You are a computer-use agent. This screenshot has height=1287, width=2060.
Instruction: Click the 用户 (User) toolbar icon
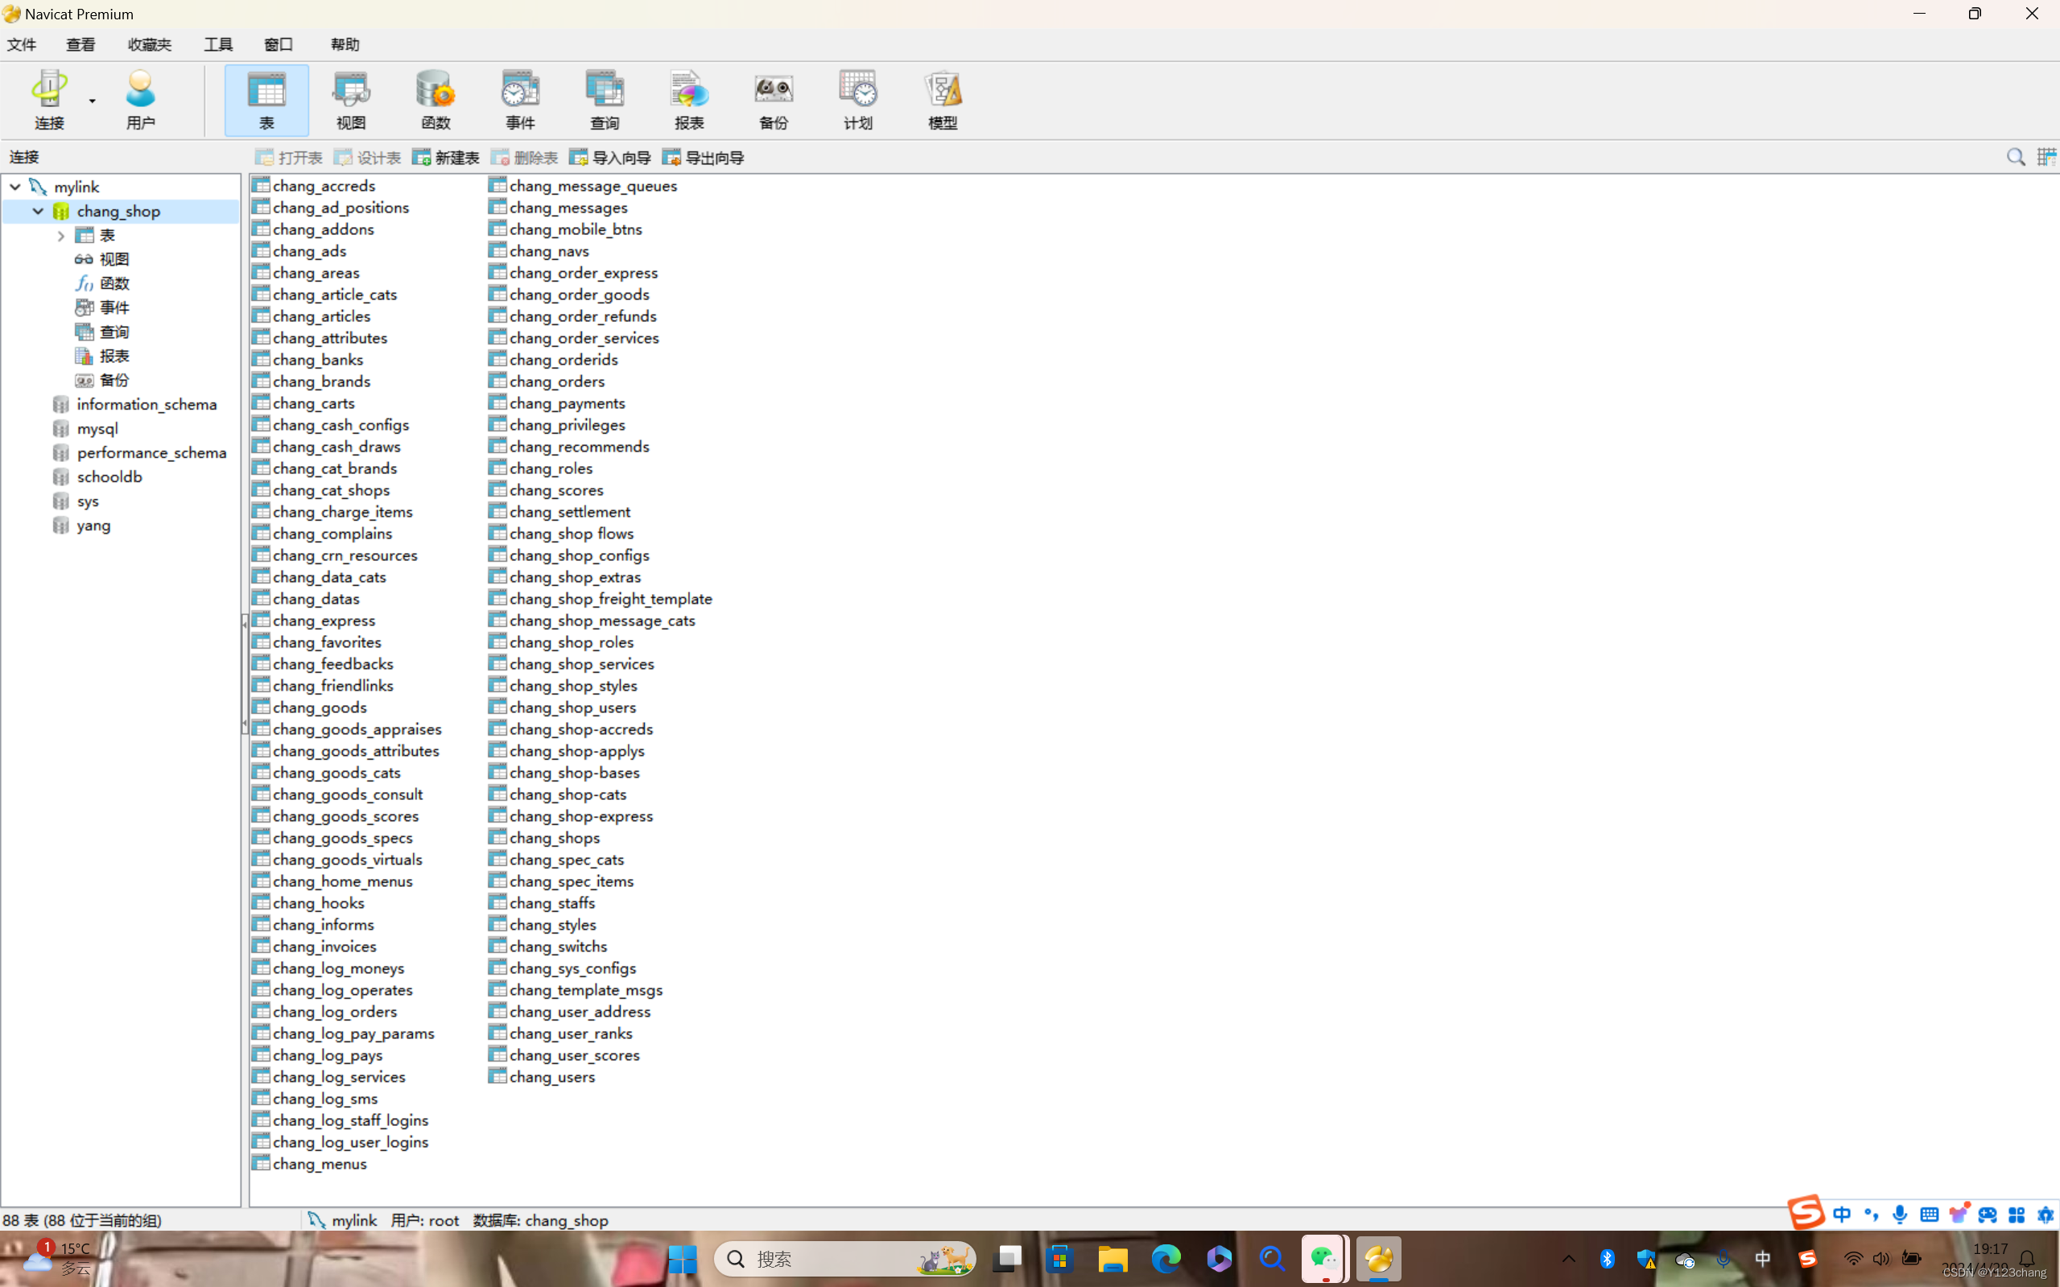[140, 100]
